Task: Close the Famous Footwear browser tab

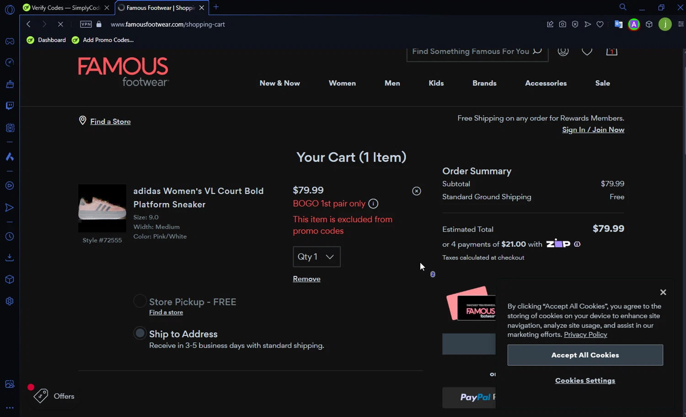Action: point(201,8)
